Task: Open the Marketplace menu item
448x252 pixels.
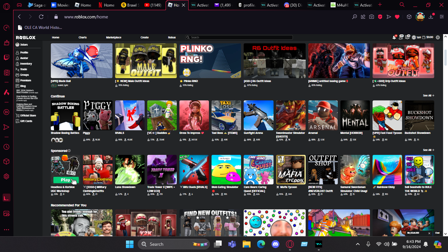Action: 113,37
